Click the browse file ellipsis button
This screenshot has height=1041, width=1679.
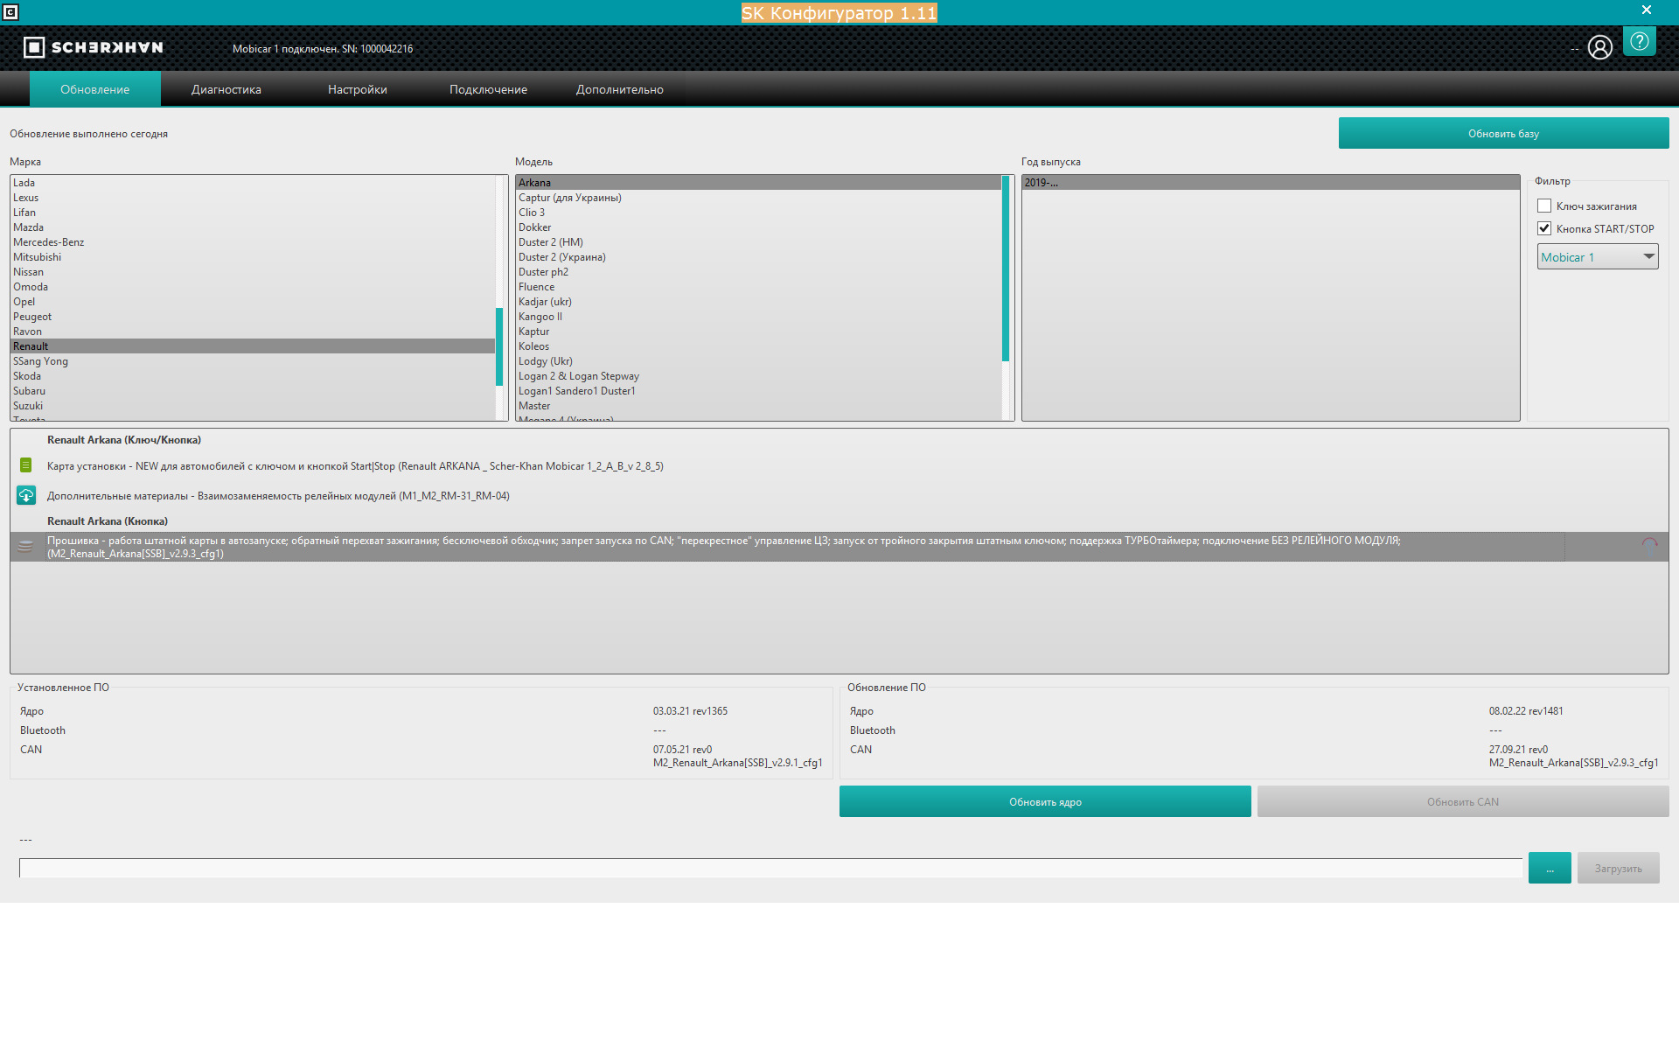[1549, 868]
